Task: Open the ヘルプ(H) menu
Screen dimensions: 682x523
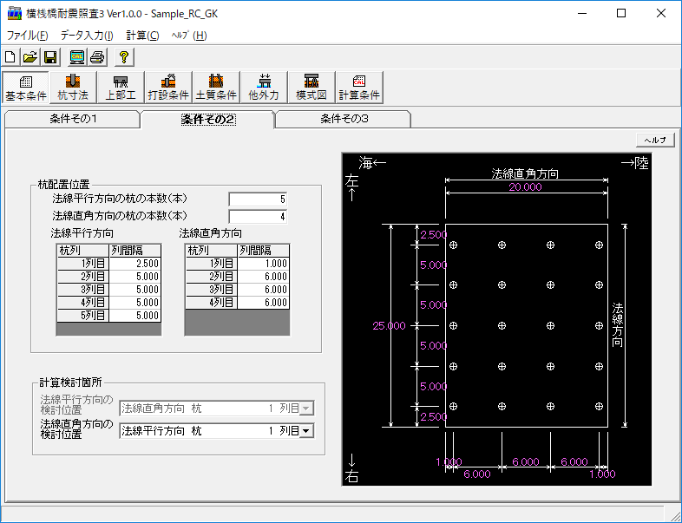Action: [189, 36]
